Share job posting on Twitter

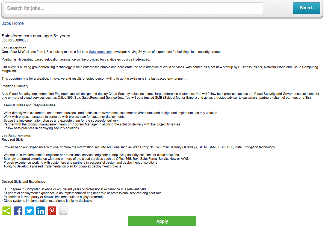click(x=29, y=211)
